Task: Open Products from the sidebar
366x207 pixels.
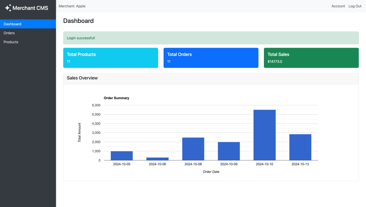Action: [11, 42]
